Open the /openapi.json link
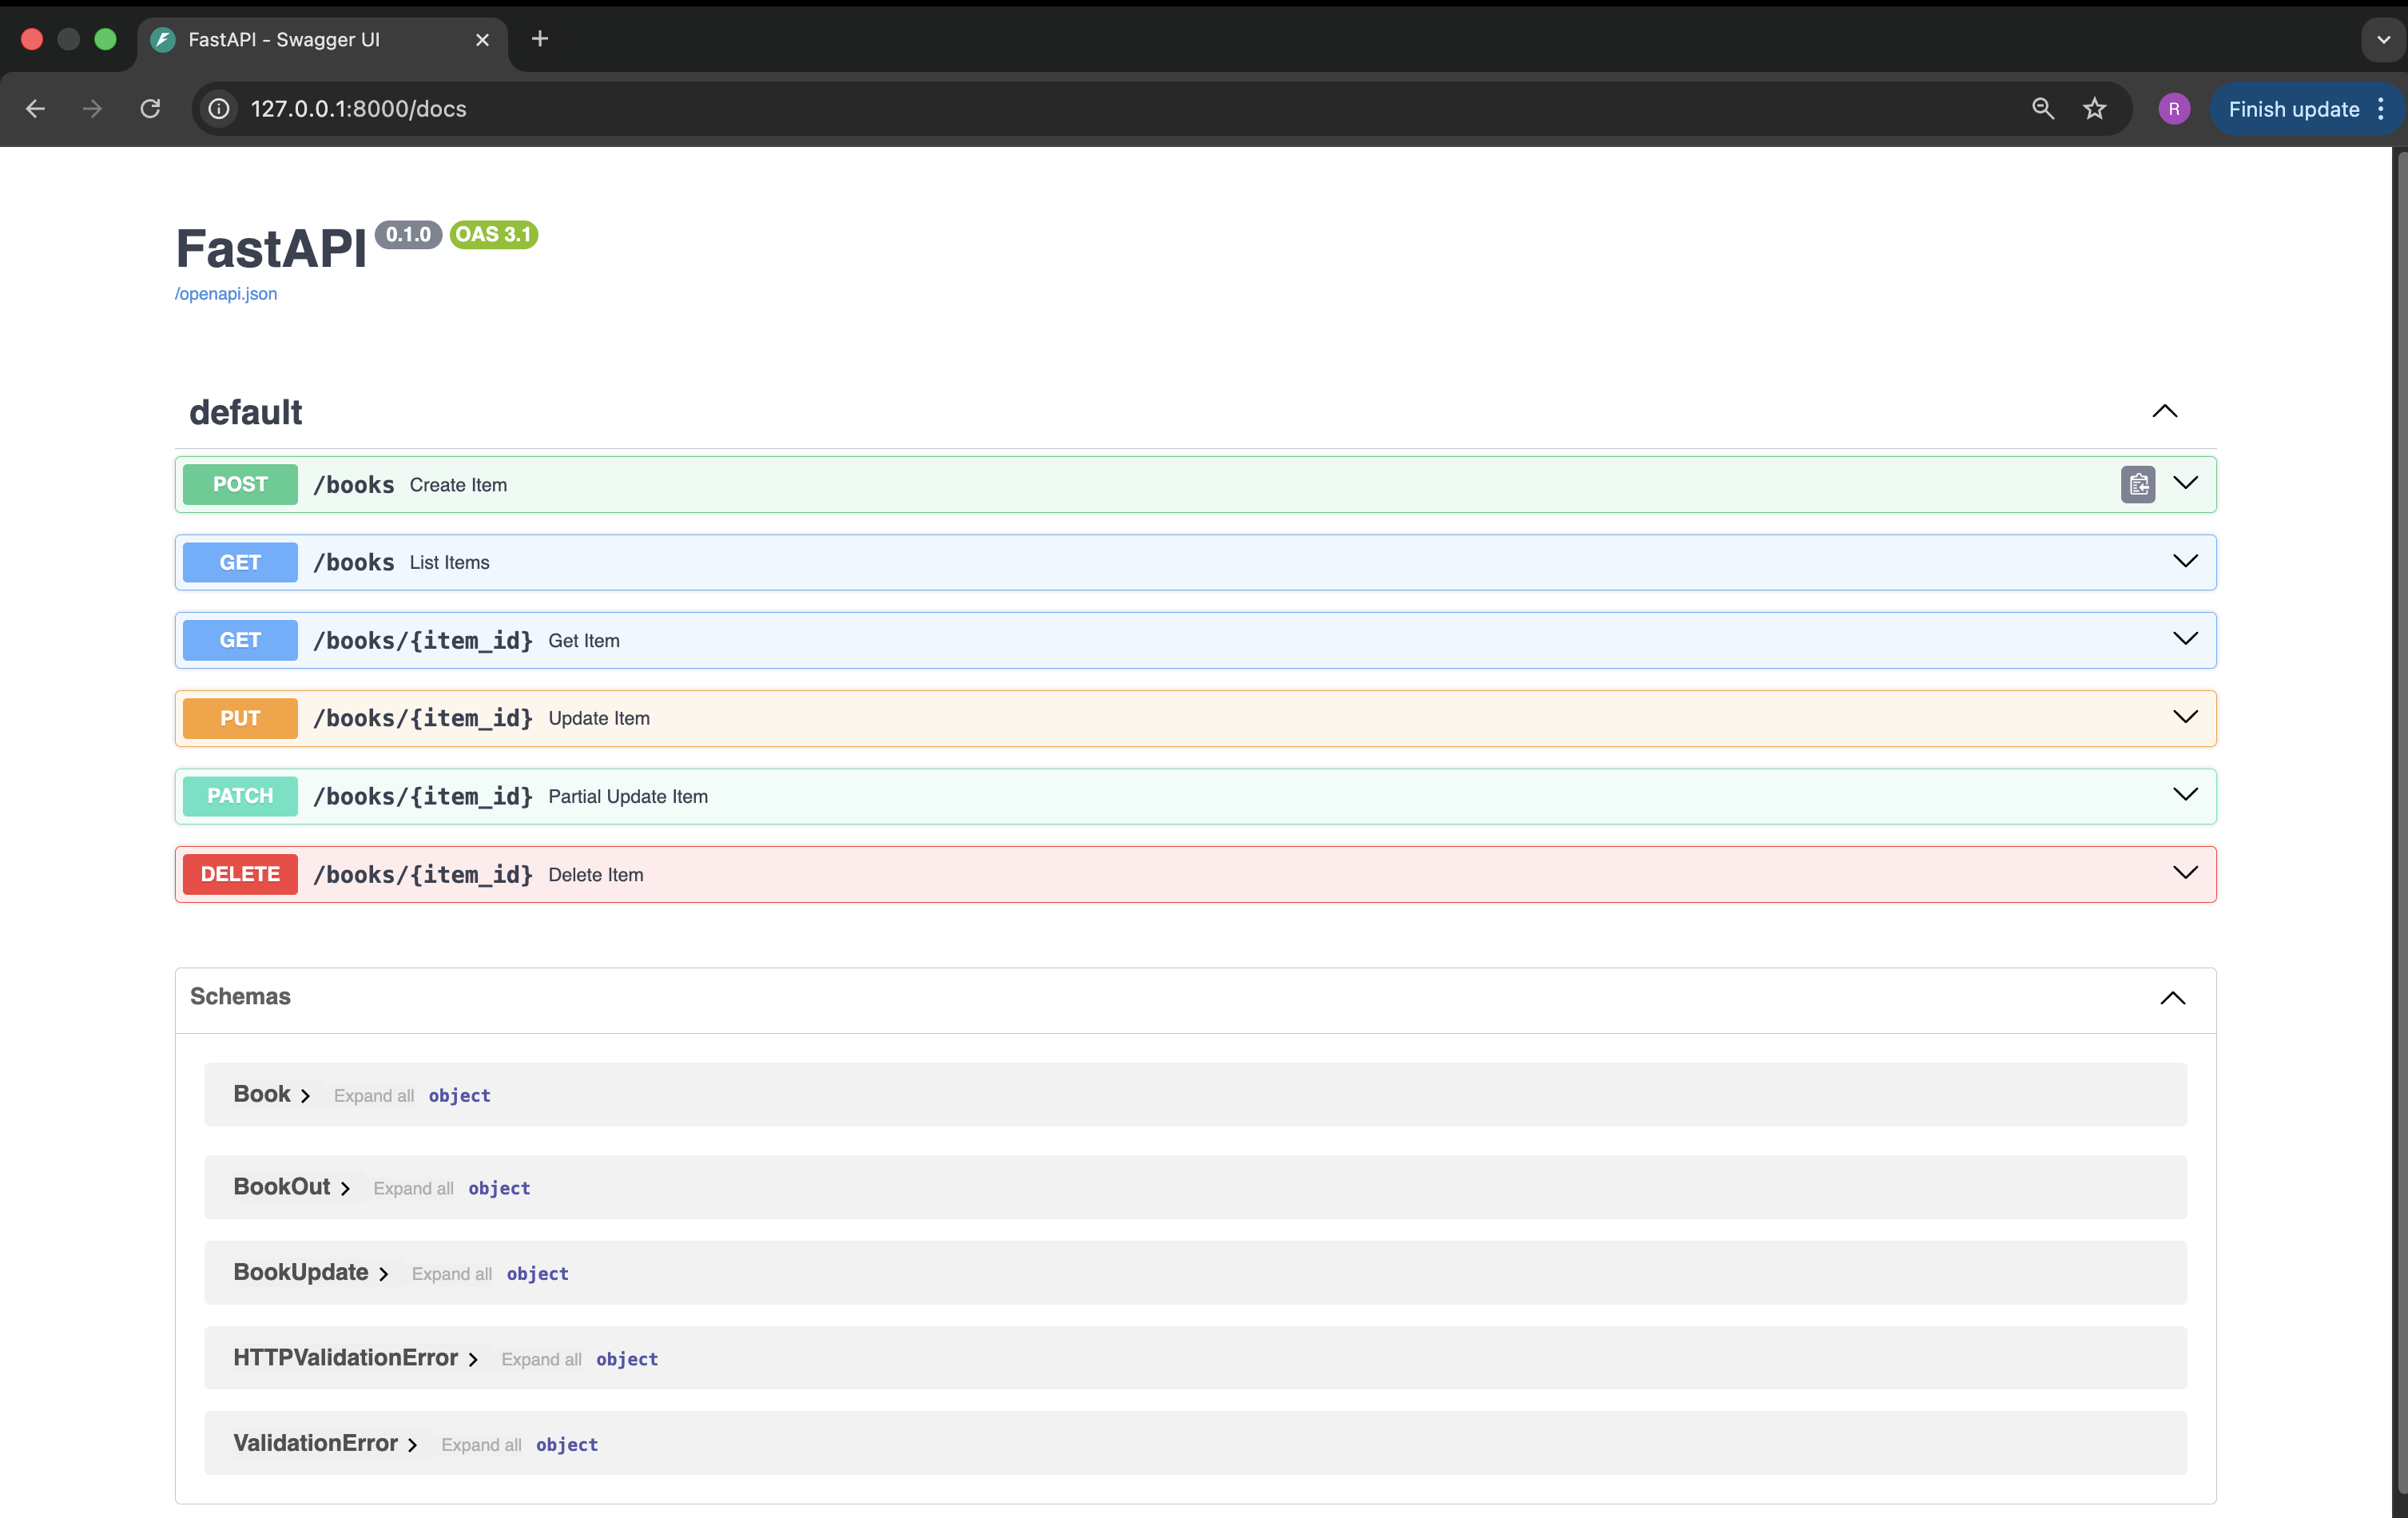The width and height of the screenshot is (2408, 1518). 225,293
